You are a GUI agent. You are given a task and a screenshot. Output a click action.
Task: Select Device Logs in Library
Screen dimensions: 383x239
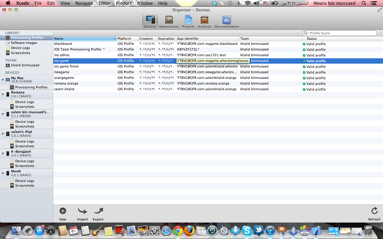20,48
